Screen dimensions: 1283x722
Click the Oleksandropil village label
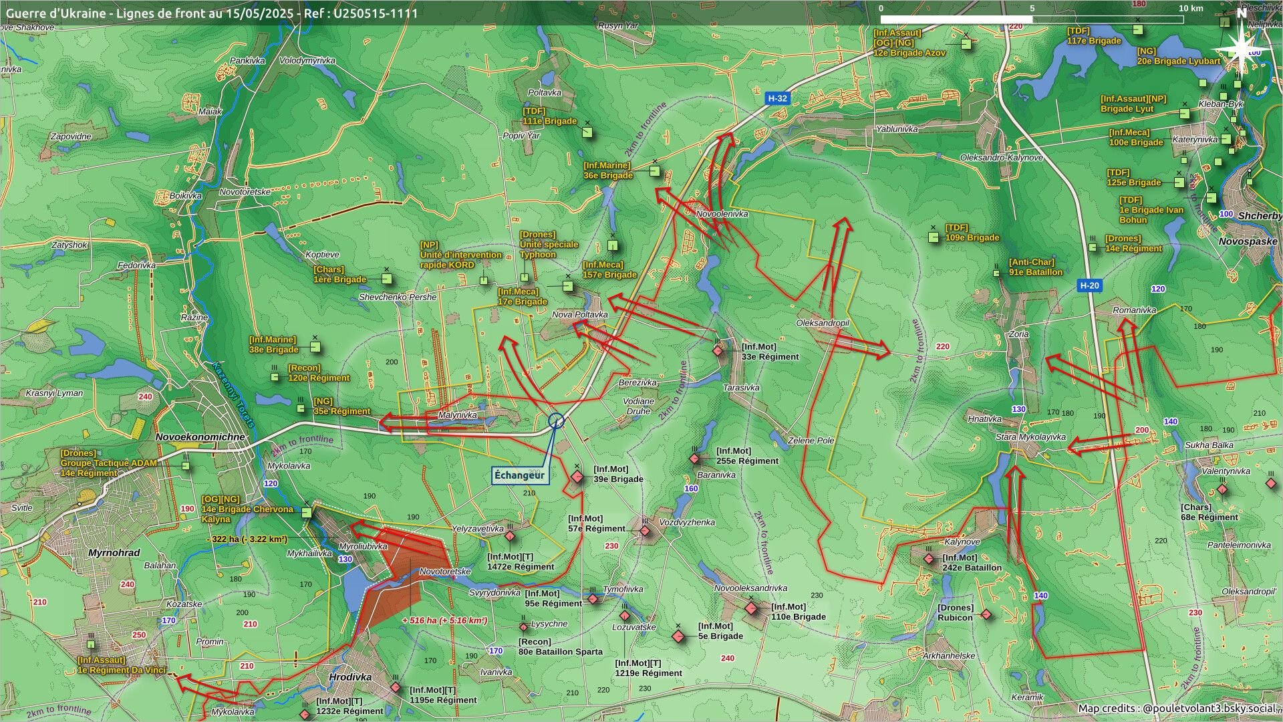pos(823,323)
